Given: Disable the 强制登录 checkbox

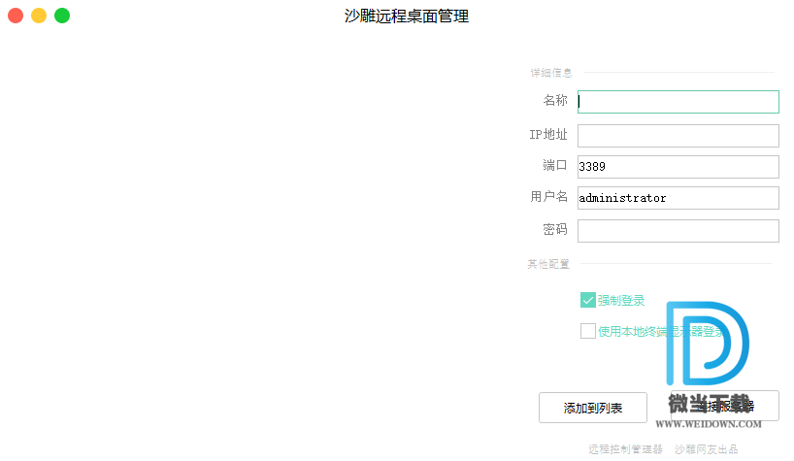Looking at the screenshot, I should point(588,300).
